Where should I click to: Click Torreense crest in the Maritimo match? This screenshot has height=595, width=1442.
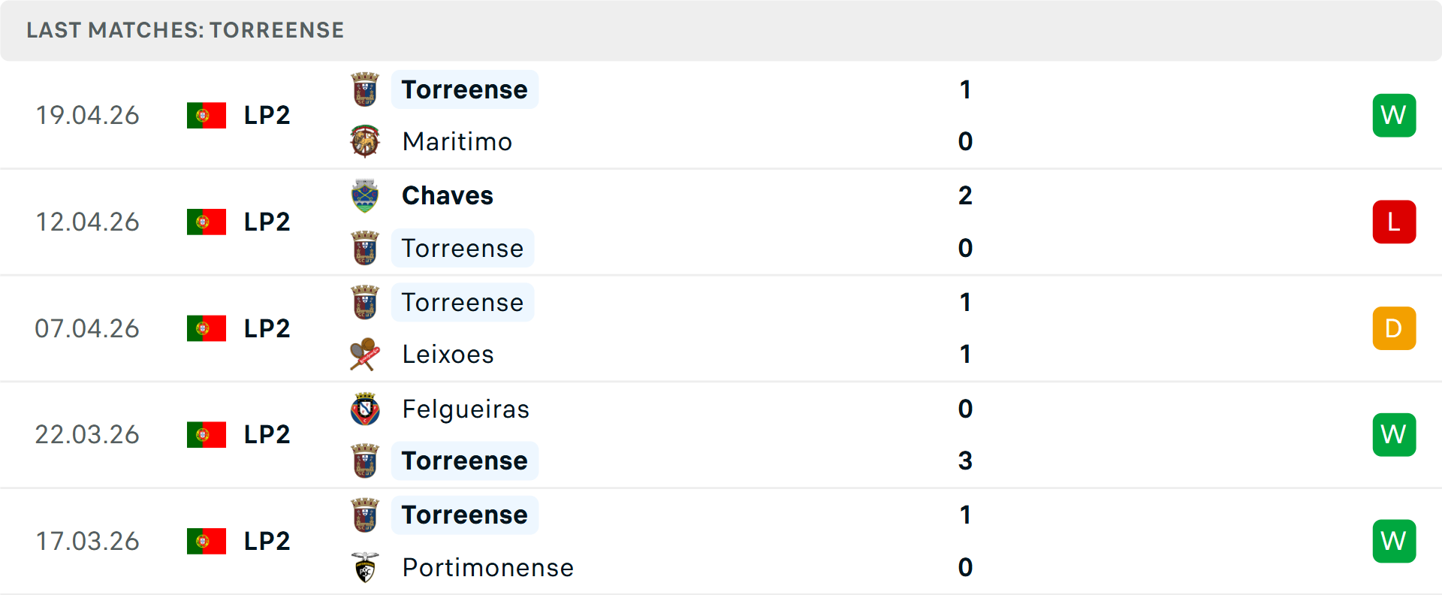click(365, 89)
